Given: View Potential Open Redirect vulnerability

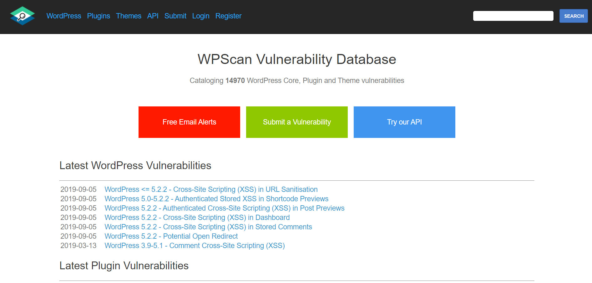Looking at the screenshot, I should click(x=171, y=236).
